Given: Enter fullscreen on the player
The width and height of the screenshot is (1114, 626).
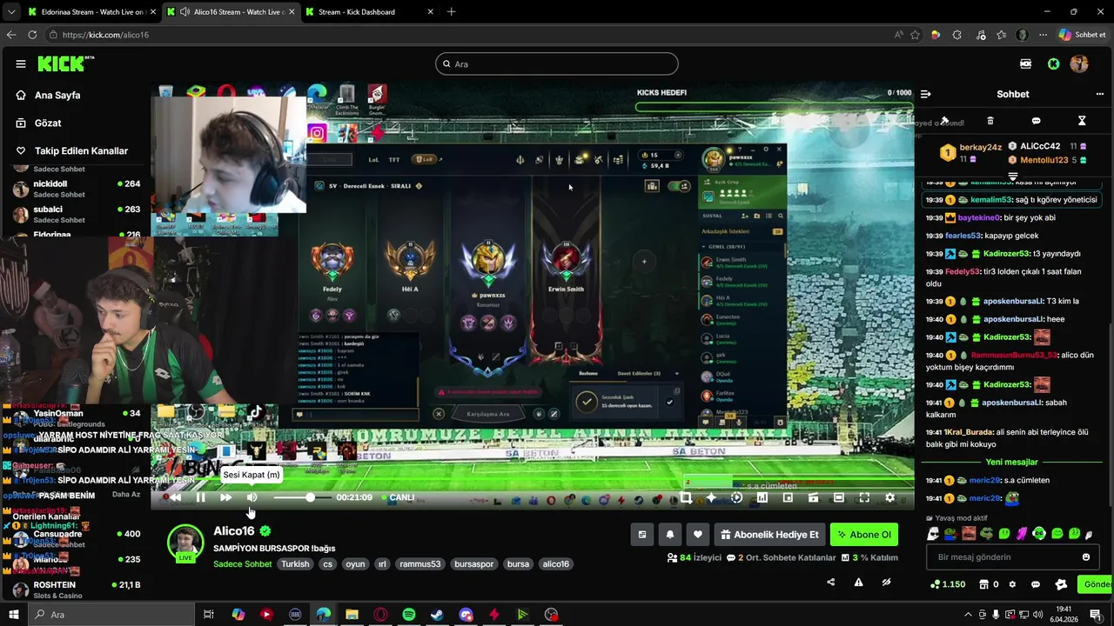Looking at the screenshot, I should click(x=864, y=497).
